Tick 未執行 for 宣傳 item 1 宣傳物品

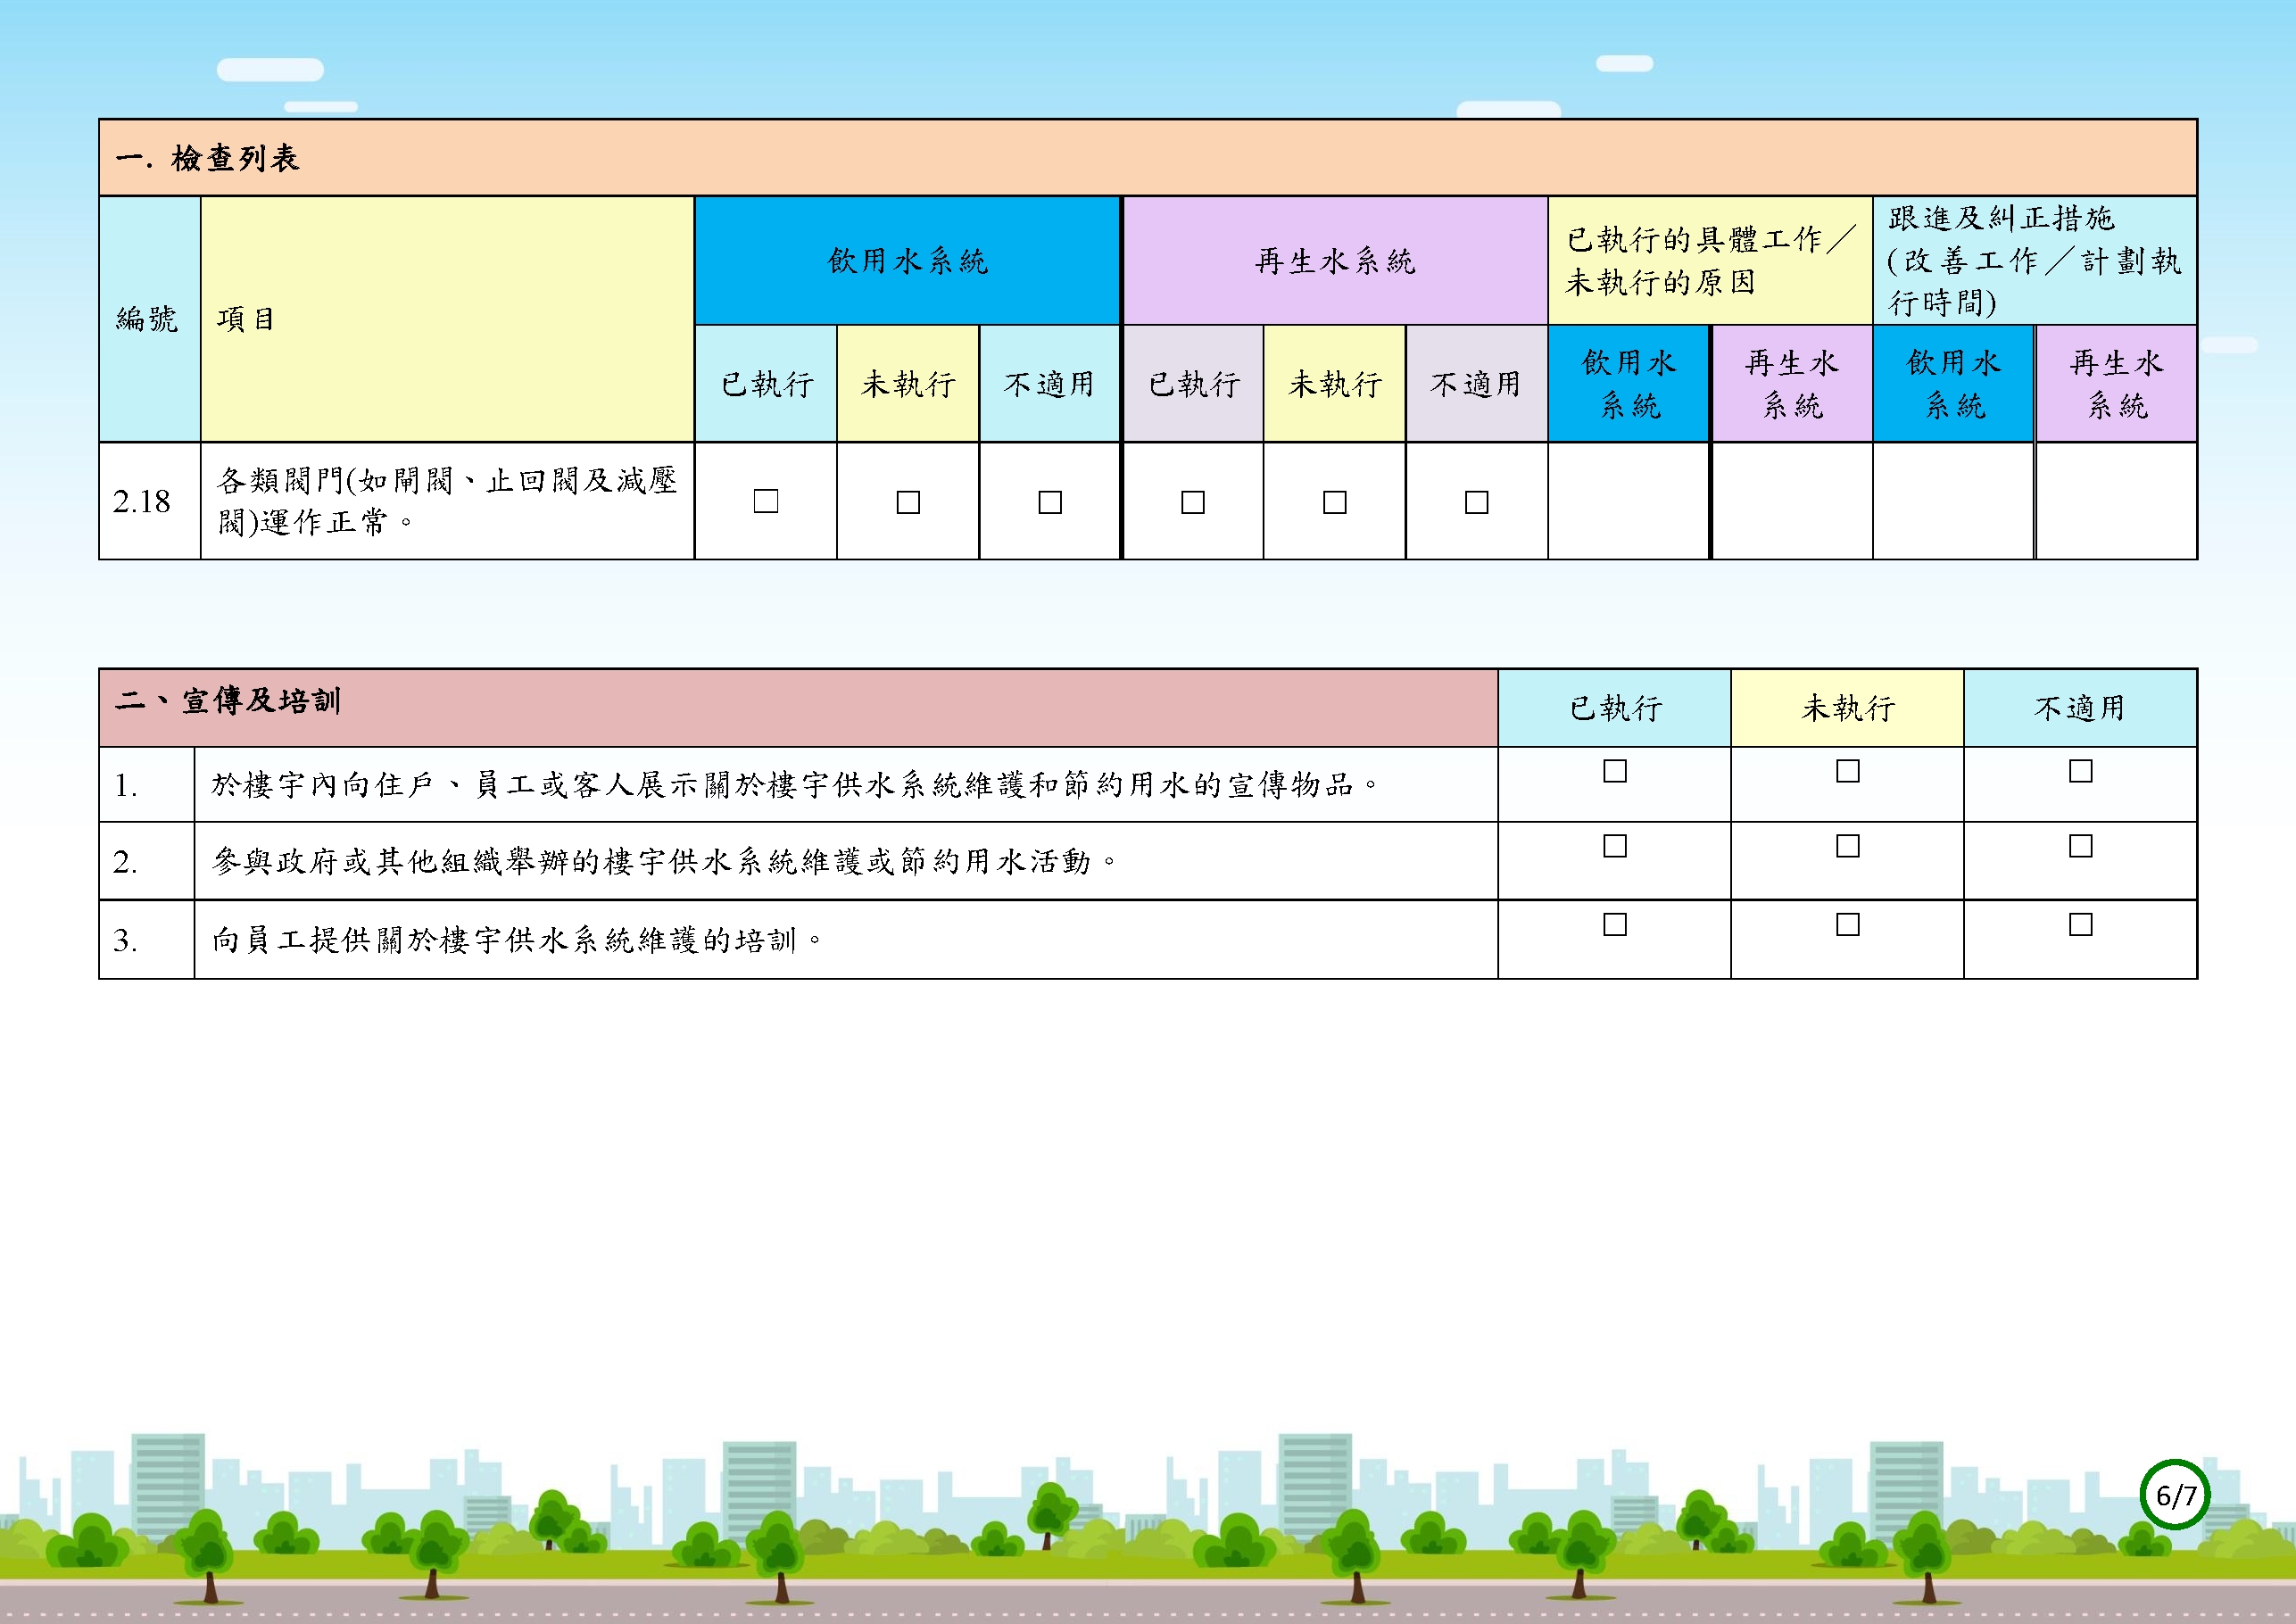point(1848,771)
